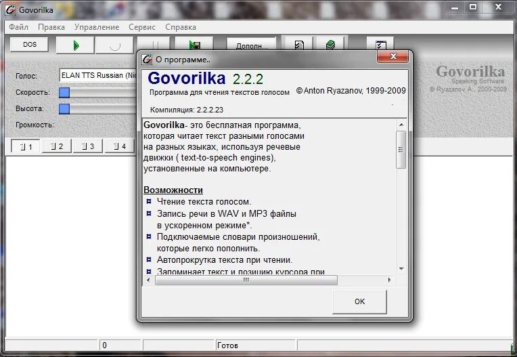Viewport: 517px width, 357px height.
Task: Click the Чтение текста голосом line
Action: 204,202
